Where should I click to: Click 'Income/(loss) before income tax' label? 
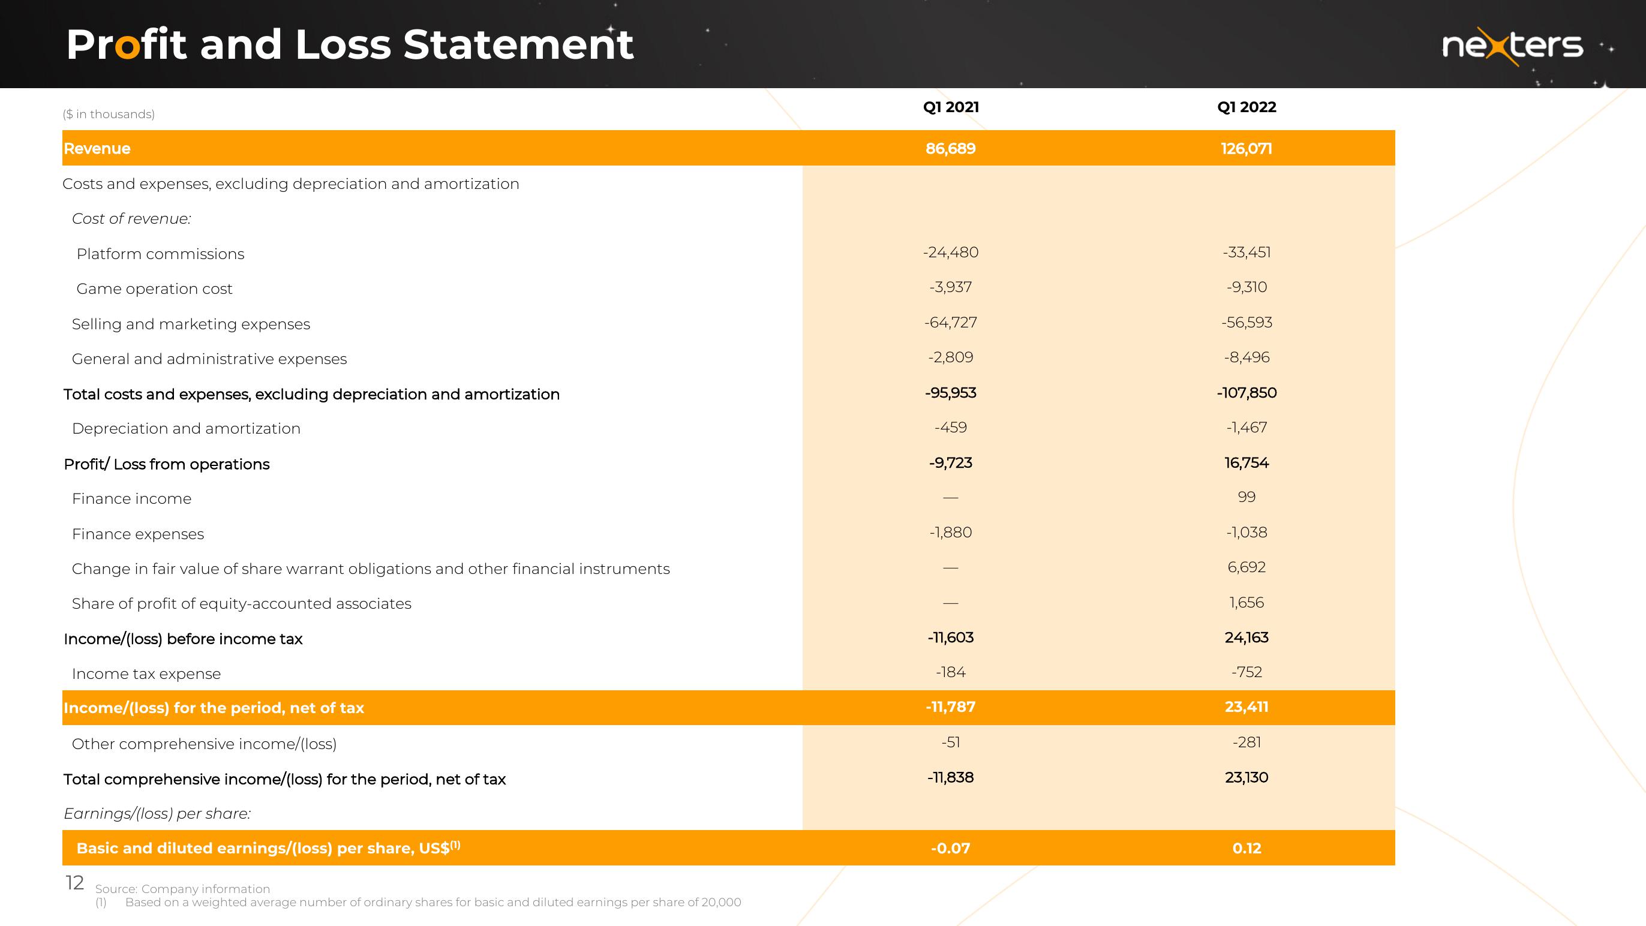point(183,639)
